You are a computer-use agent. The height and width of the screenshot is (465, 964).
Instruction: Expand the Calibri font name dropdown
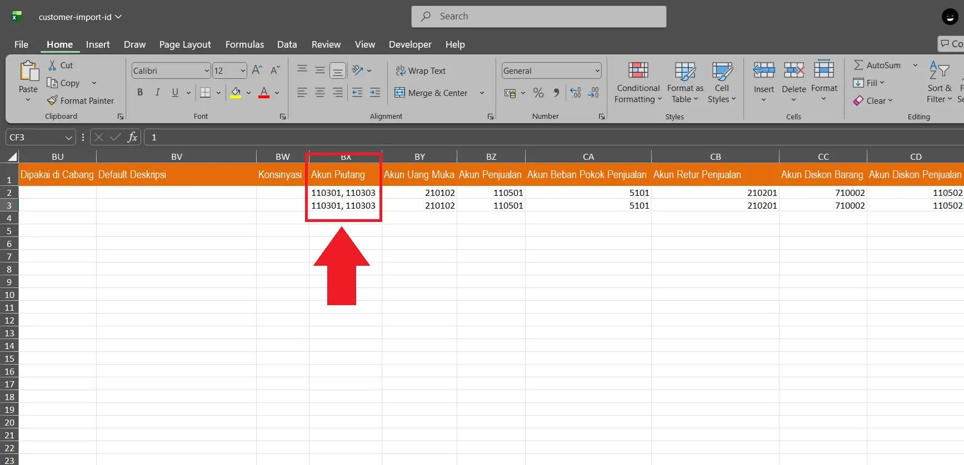(x=206, y=71)
